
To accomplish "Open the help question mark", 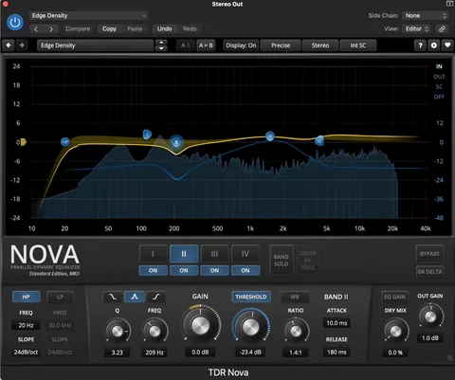I will point(420,45).
